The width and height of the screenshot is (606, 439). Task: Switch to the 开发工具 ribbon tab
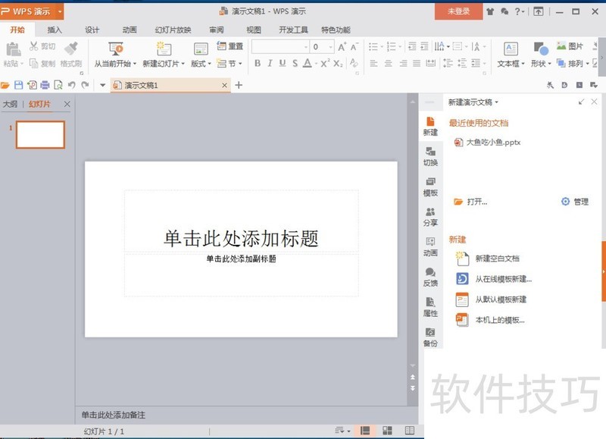tap(293, 30)
